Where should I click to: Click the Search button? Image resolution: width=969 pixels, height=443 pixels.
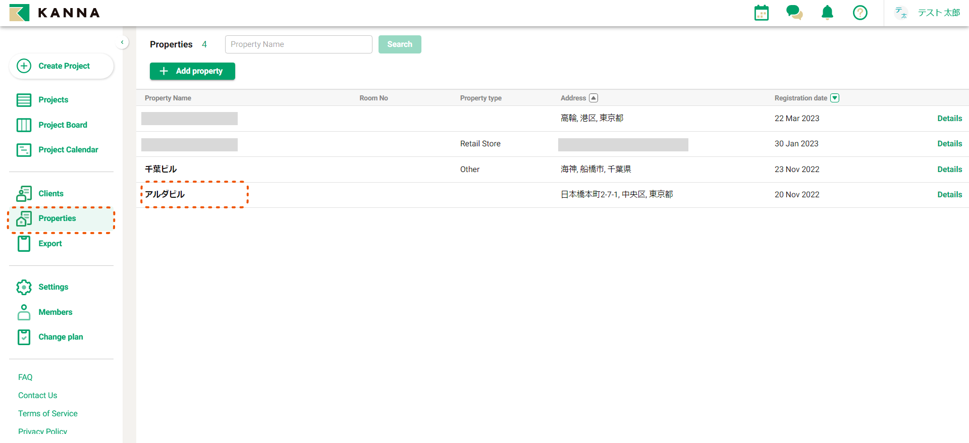[x=400, y=44]
